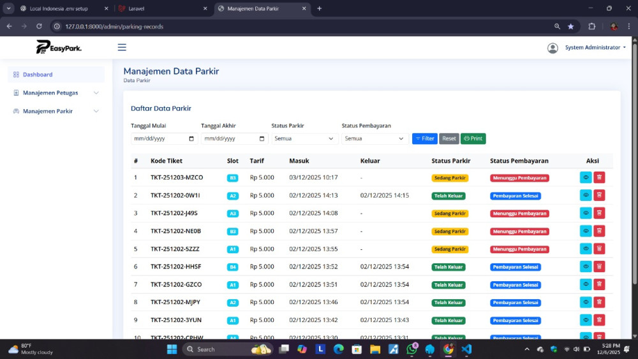Click the blue Filter button
The width and height of the screenshot is (638, 359).
(425, 138)
